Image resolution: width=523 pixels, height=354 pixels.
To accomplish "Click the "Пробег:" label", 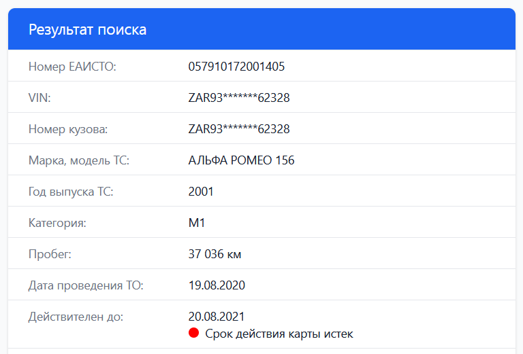I will (x=50, y=255).
